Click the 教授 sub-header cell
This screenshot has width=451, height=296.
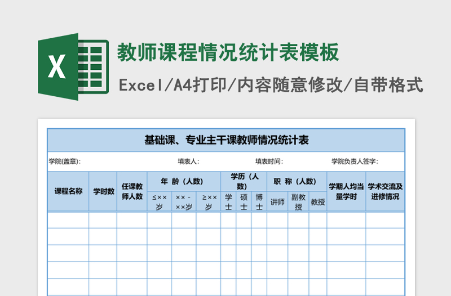pos(318,201)
